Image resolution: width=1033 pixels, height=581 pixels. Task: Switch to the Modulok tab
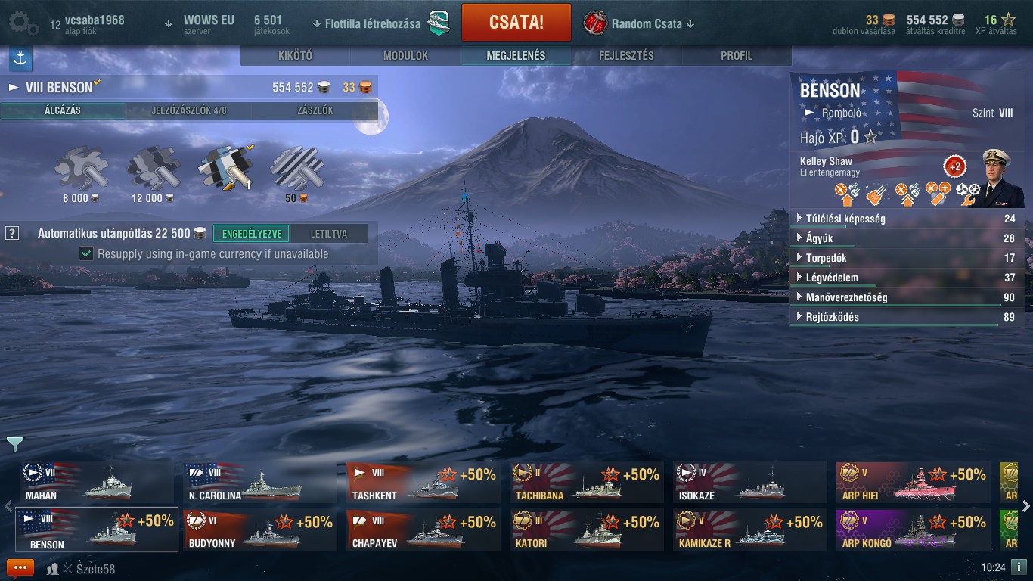click(x=405, y=56)
